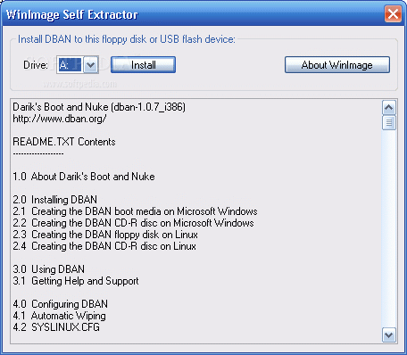
Task: Click the "3.0 Using DBAN" line
Action: pos(49,269)
